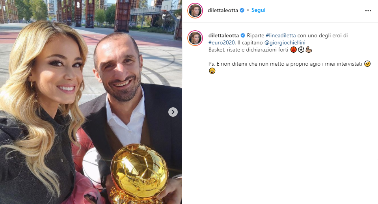Image resolution: width=378 pixels, height=204 pixels.
Task: Advance to next photo with carousel arrow
Action: click(x=173, y=112)
